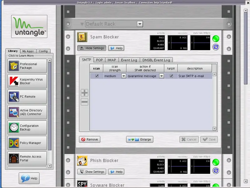Click the Spam Blocker green status light
250x188 pixels.
[216, 39]
